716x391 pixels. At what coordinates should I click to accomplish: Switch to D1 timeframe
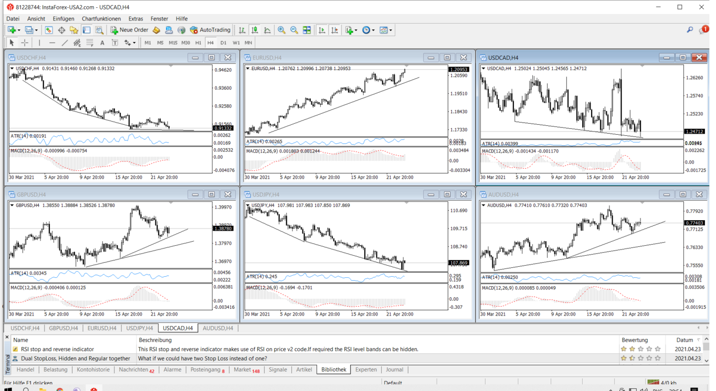click(x=223, y=43)
